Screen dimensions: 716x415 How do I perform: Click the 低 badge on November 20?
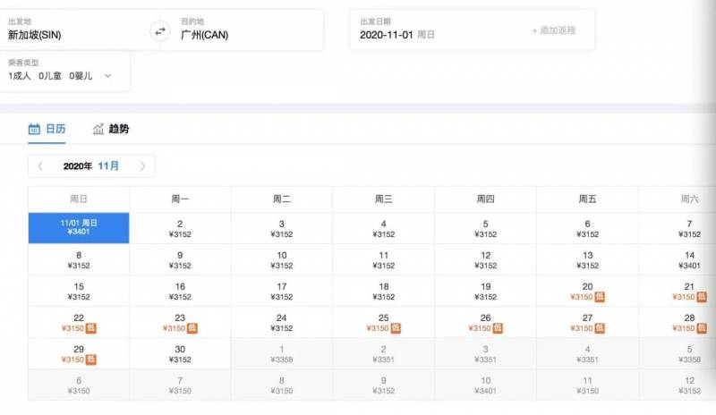coord(600,297)
